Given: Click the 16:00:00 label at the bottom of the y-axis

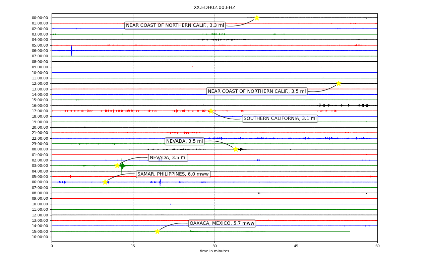Looking at the screenshot, I should tap(40, 237).
